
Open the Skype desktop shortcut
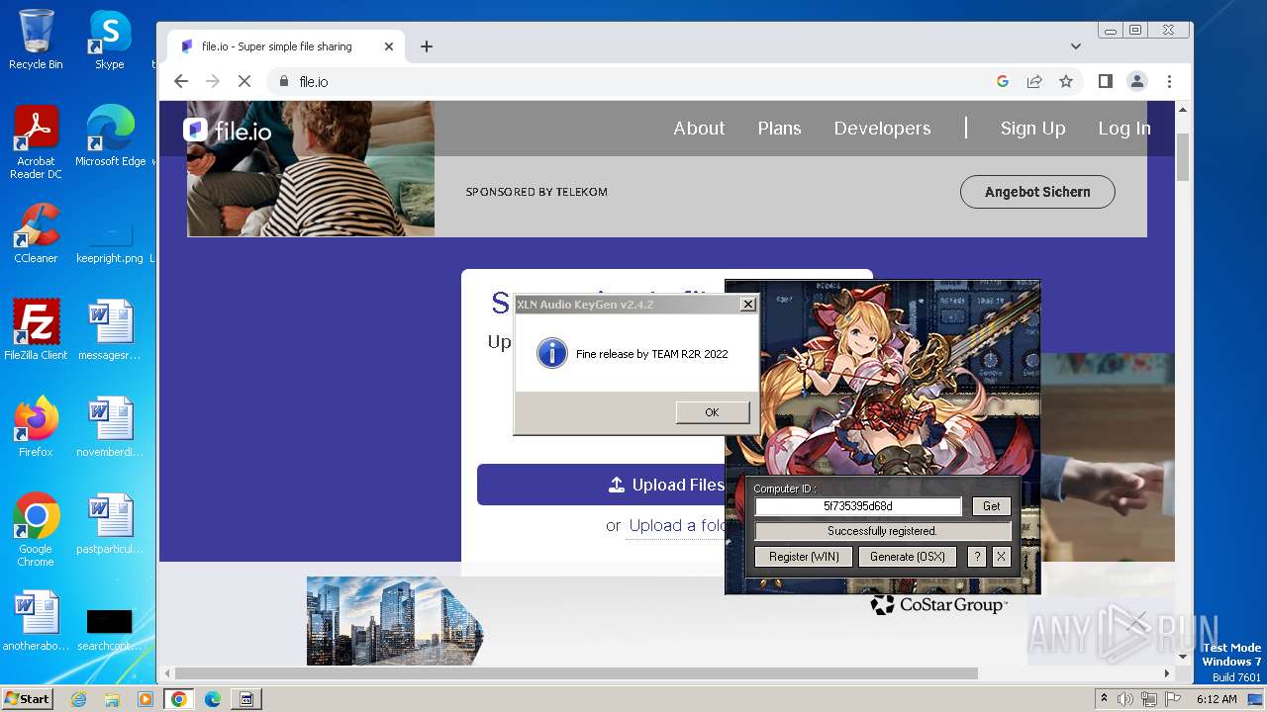pos(110,40)
